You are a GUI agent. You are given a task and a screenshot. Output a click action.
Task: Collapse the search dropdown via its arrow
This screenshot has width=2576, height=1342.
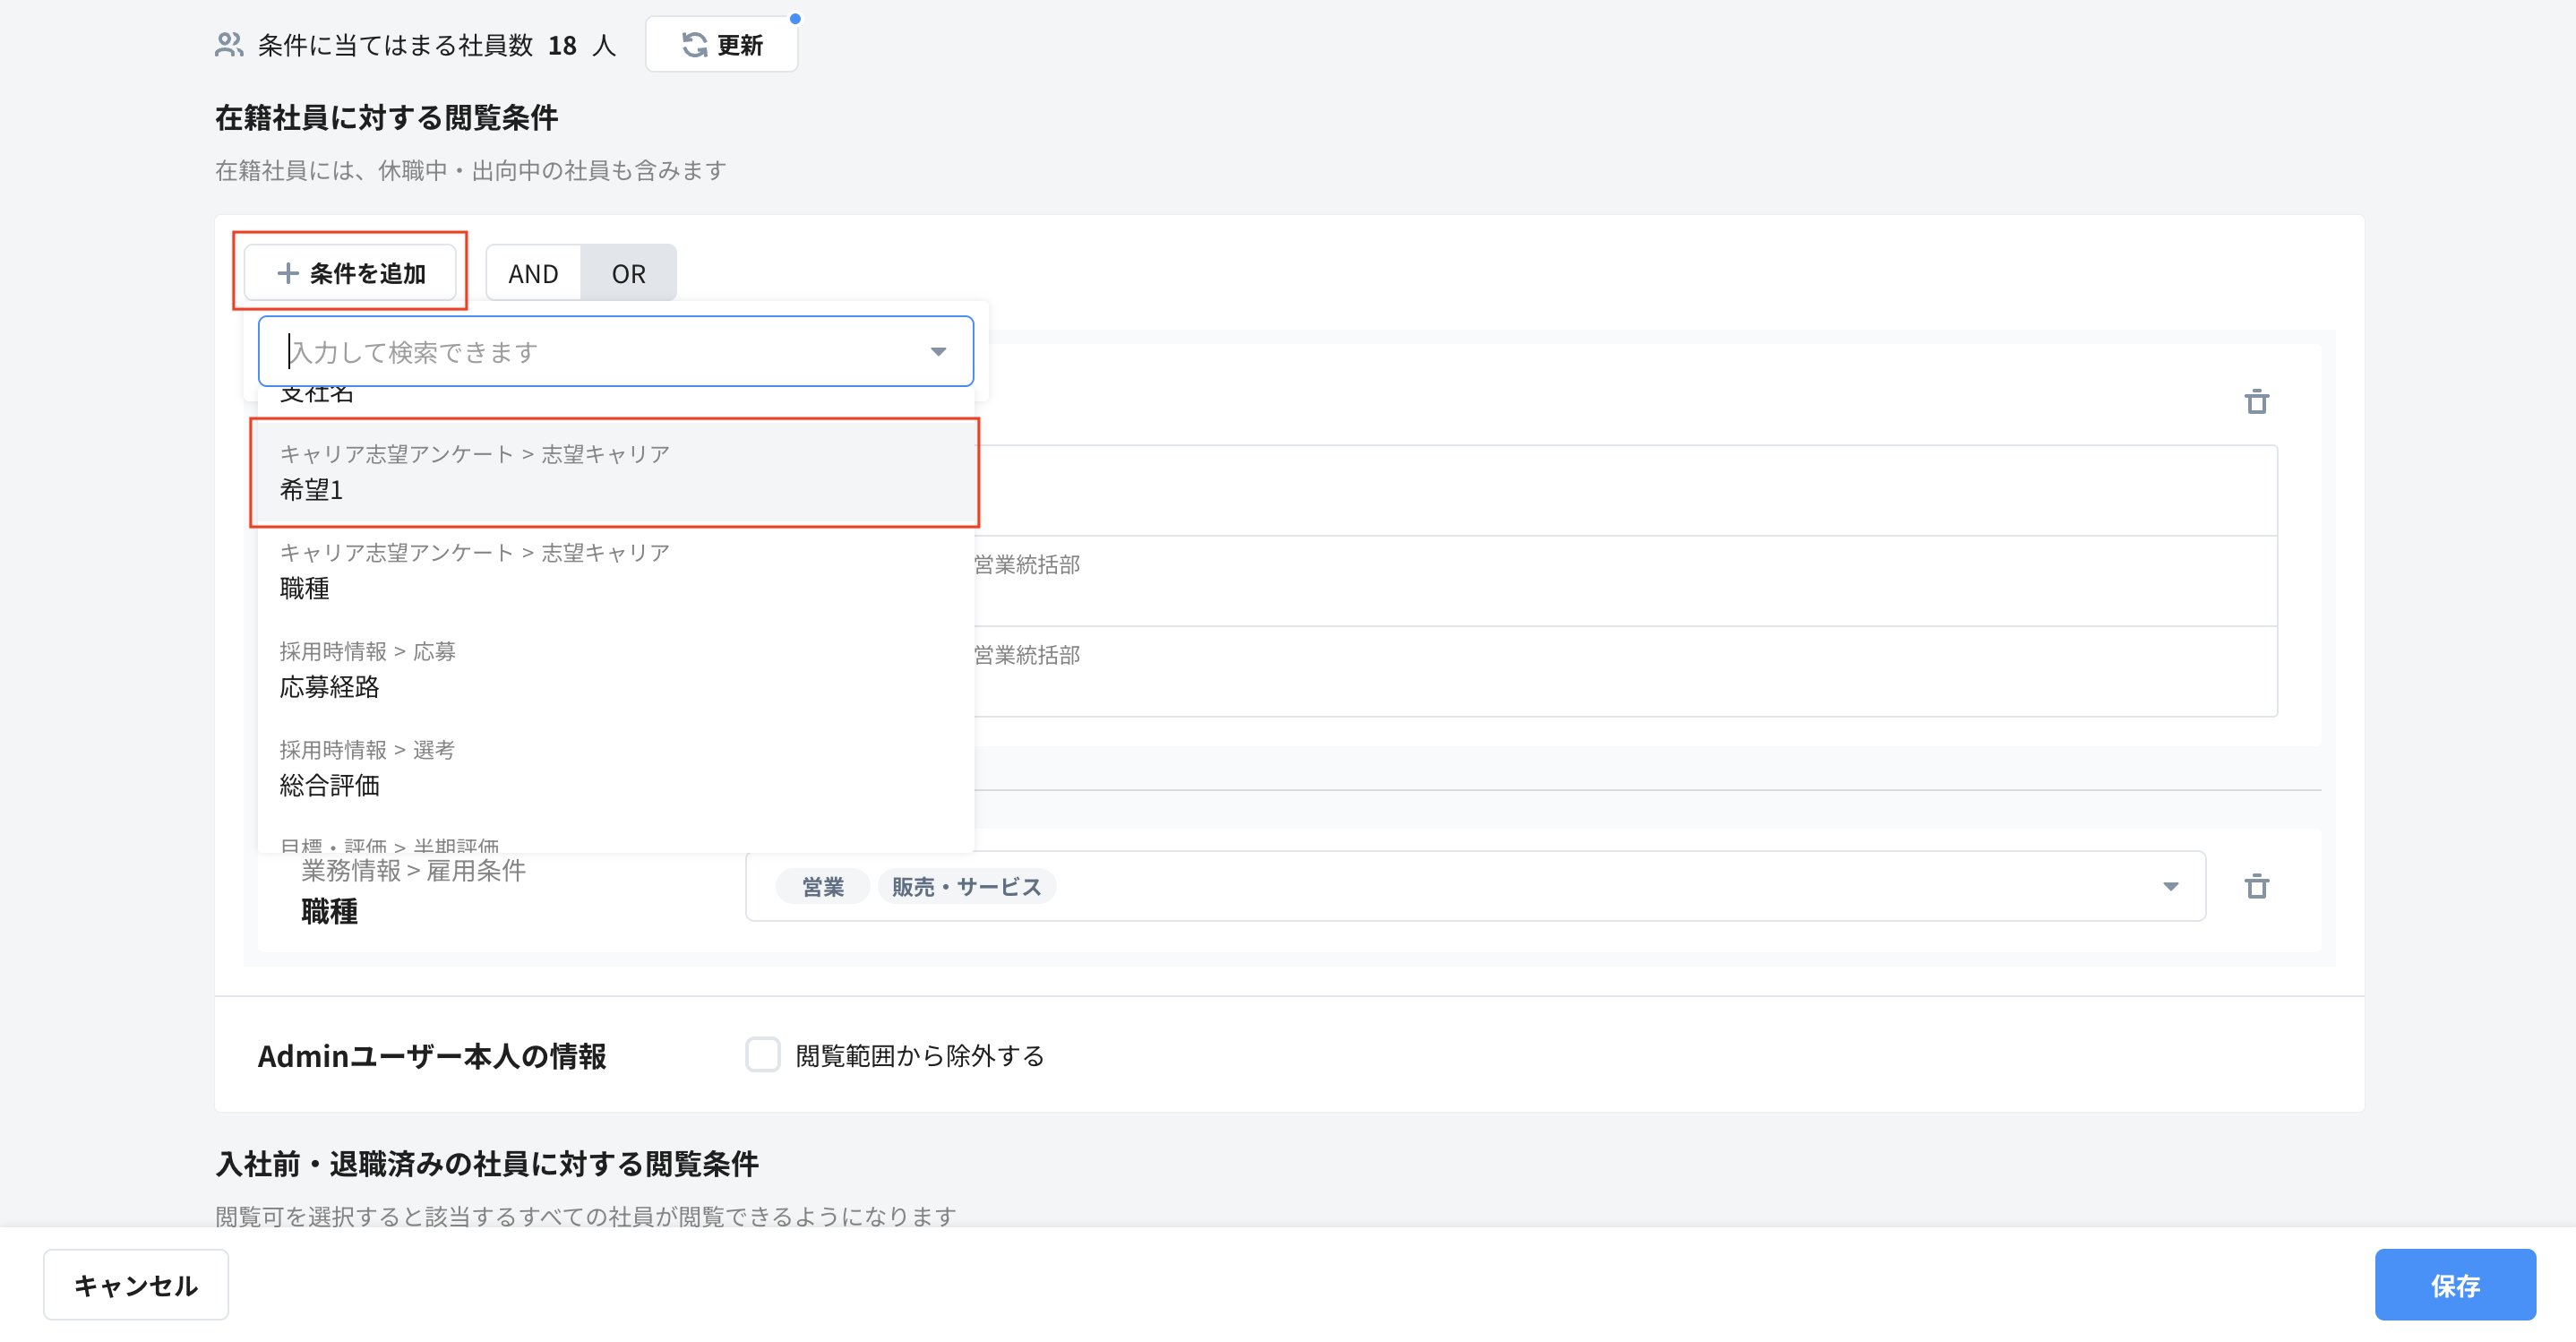[938, 352]
